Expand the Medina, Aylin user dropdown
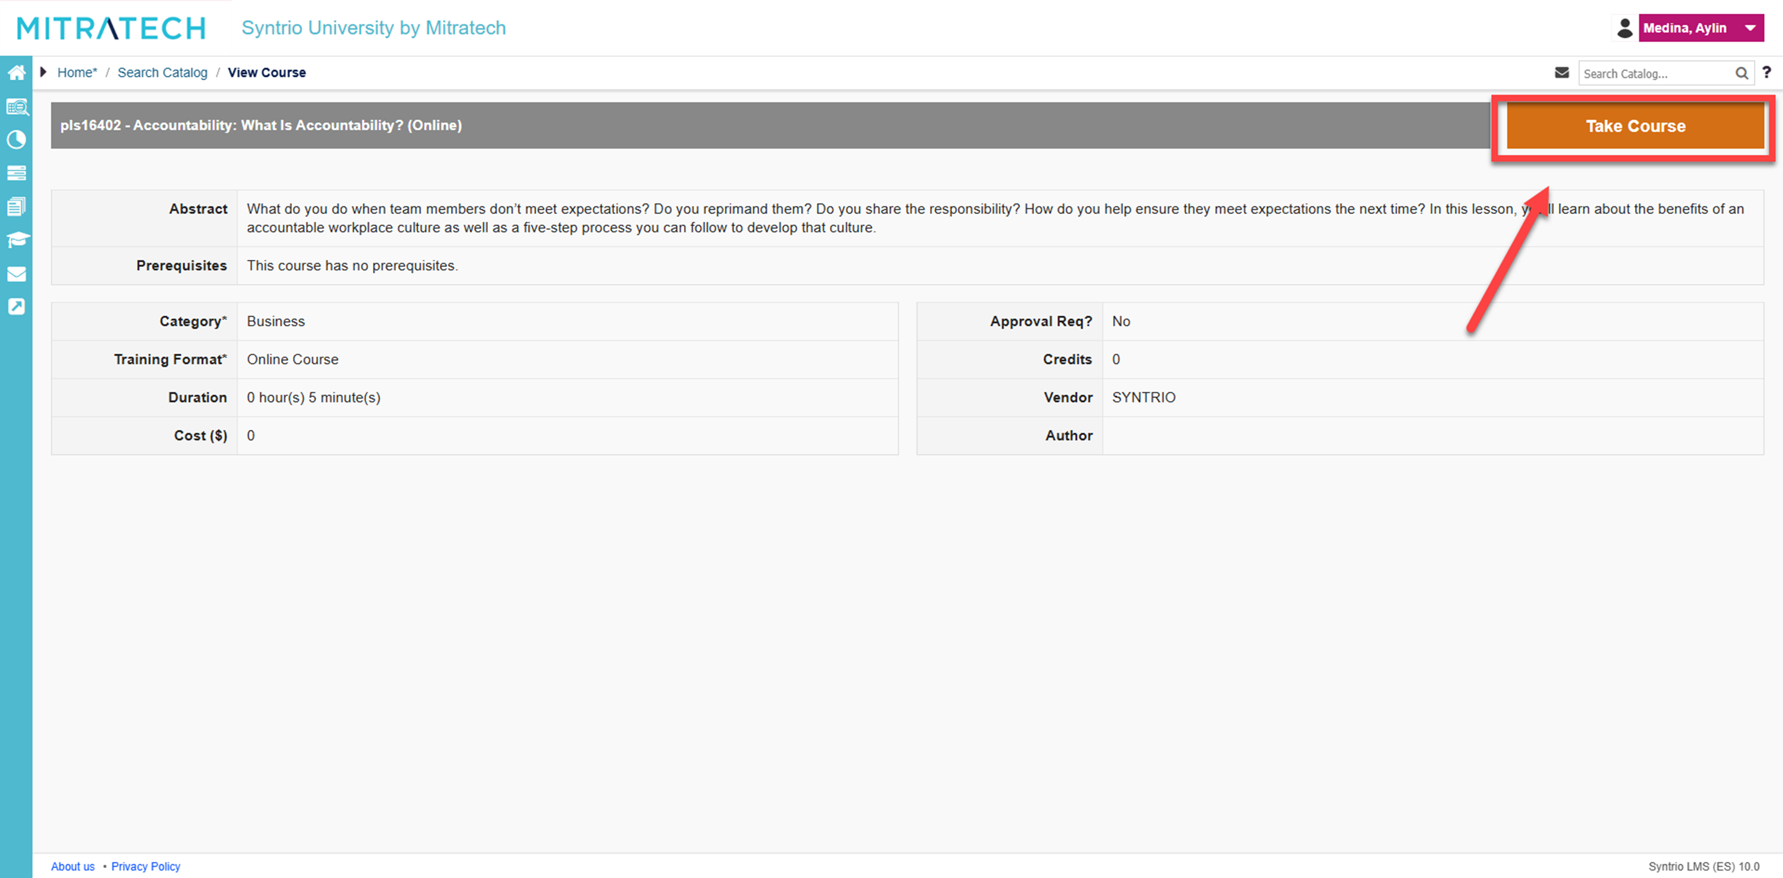Viewport: 1783px width, 878px height. [x=1700, y=29]
